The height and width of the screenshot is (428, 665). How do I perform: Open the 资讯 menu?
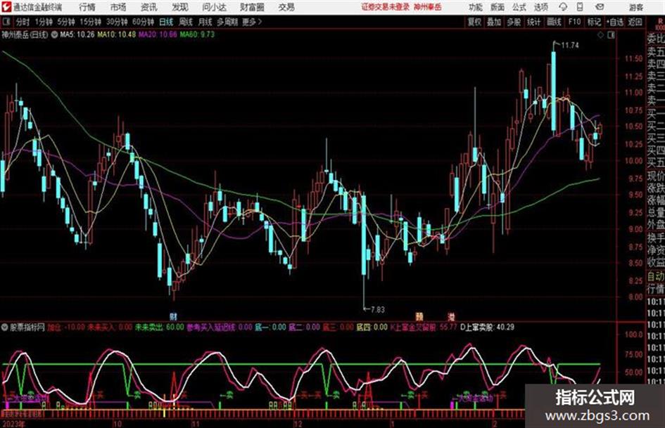(x=149, y=7)
